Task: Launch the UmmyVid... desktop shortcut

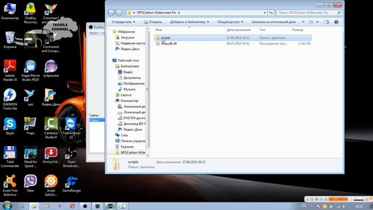Action: click(x=51, y=155)
